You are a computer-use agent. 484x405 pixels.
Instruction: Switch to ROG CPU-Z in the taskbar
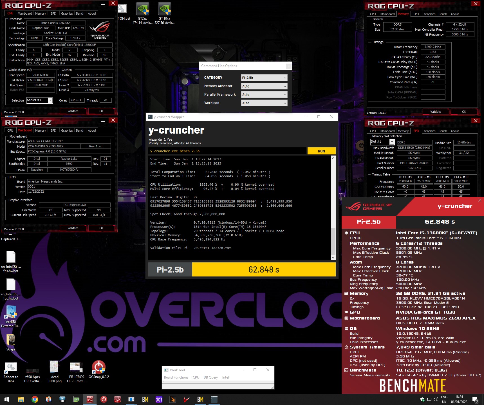point(90,399)
